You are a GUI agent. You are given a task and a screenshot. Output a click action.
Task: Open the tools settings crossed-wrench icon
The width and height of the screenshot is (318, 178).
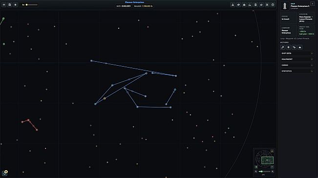(267, 5)
